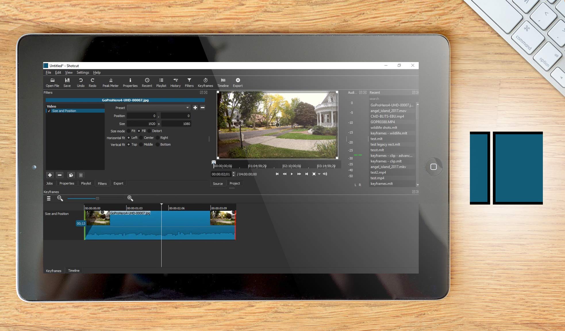Open the Peak Meter panel
This screenshot has height=331, width=565.
(x=110, y=82)
